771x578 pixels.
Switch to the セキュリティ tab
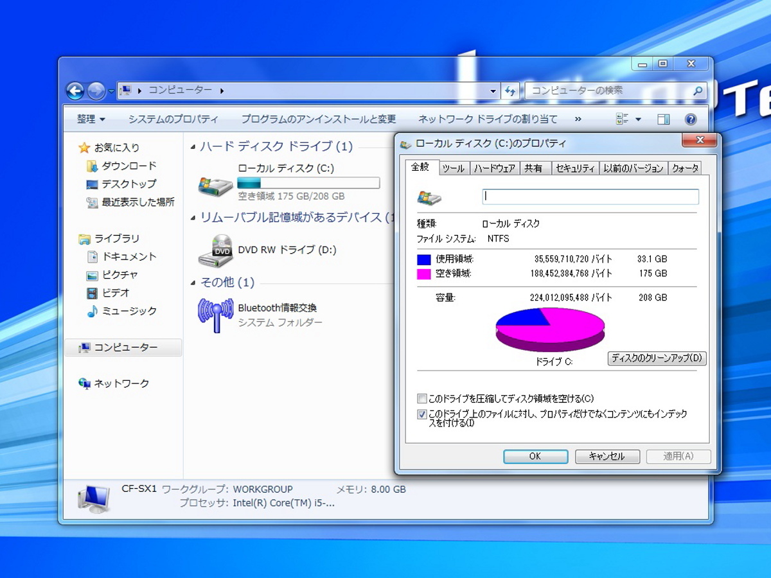[575, 168]
